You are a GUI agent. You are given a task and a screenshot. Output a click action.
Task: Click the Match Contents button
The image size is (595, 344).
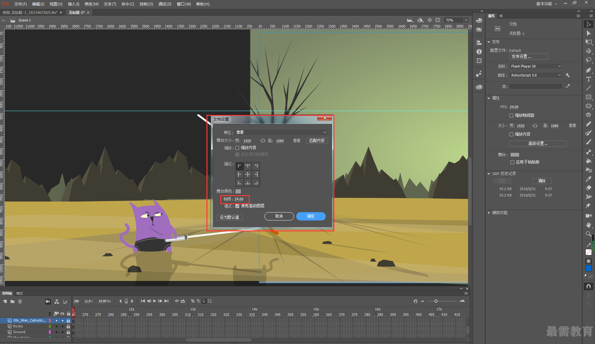coord(317,141)
